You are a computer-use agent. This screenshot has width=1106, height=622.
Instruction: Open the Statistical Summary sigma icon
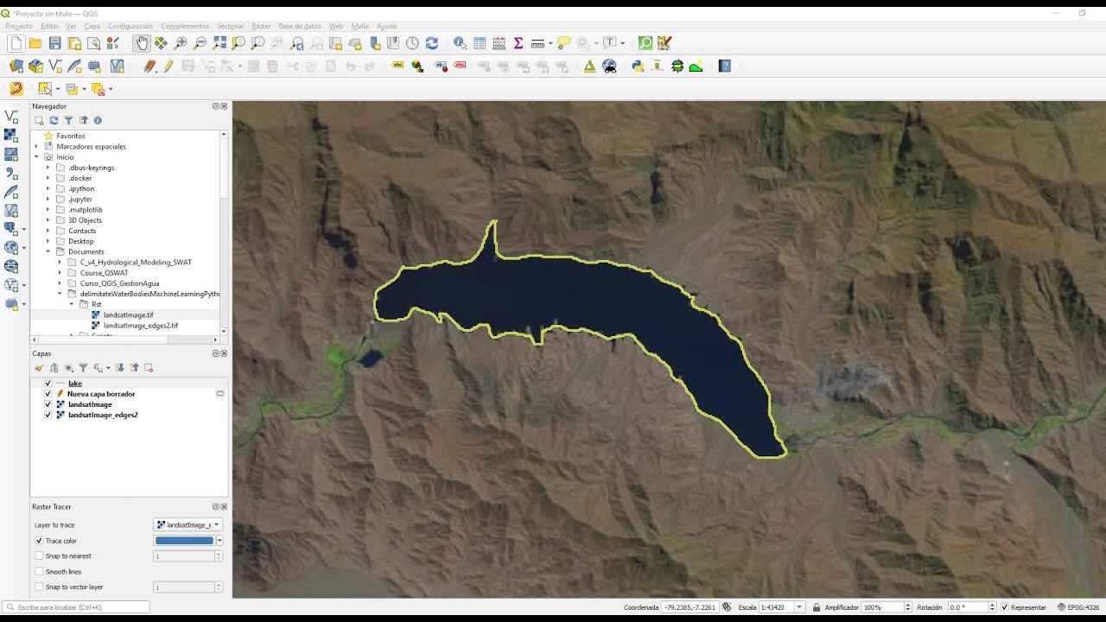click(518, 43)
